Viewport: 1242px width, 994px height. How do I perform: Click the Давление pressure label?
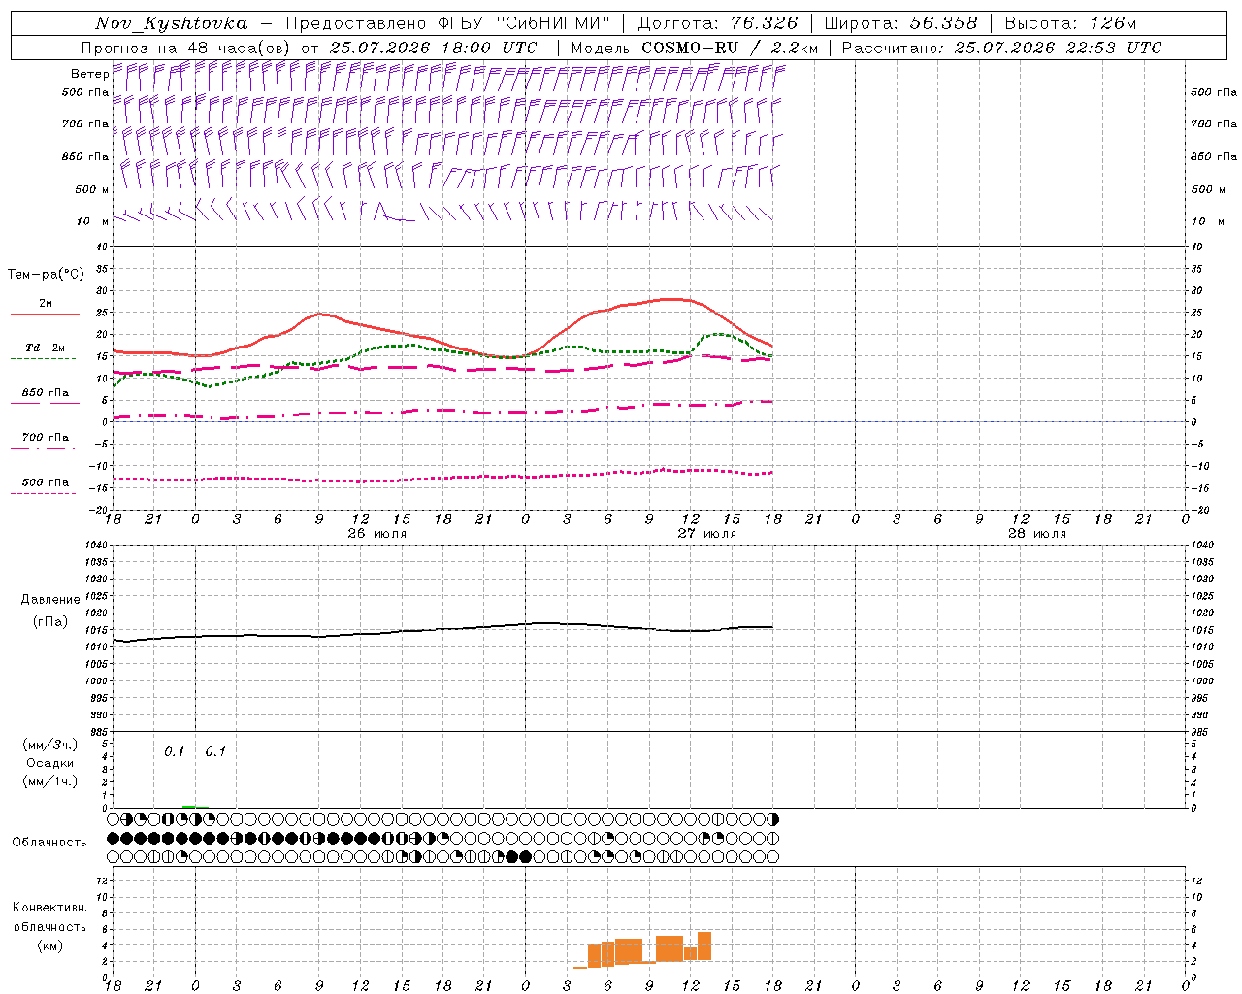point(50,599)
